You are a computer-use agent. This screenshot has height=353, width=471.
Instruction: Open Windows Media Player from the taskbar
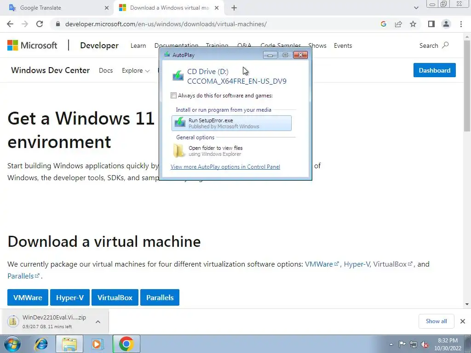pyautogui.click(x=98, y=344)
